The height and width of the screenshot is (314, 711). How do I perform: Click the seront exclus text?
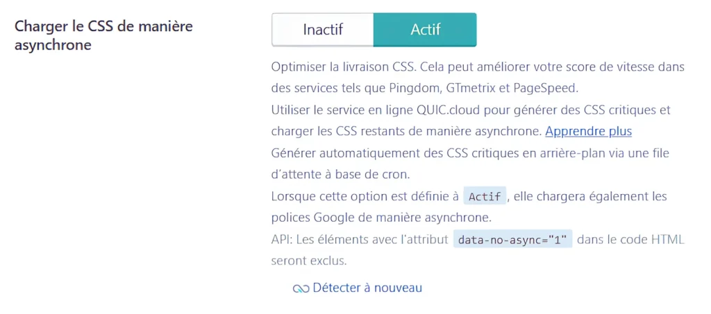[308, 261]
